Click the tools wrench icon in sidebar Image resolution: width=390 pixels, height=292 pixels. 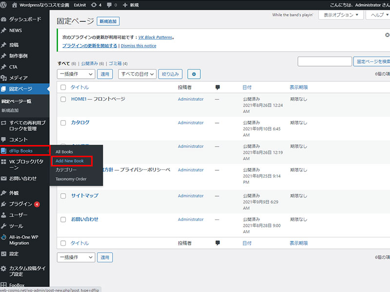(x=4, y=226)
